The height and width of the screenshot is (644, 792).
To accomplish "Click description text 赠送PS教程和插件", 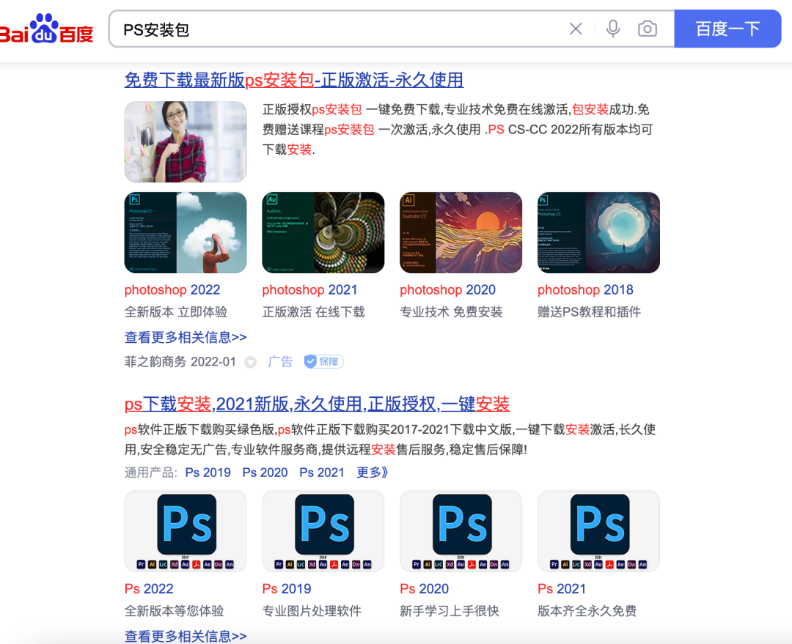I will [x=589, y=312].
